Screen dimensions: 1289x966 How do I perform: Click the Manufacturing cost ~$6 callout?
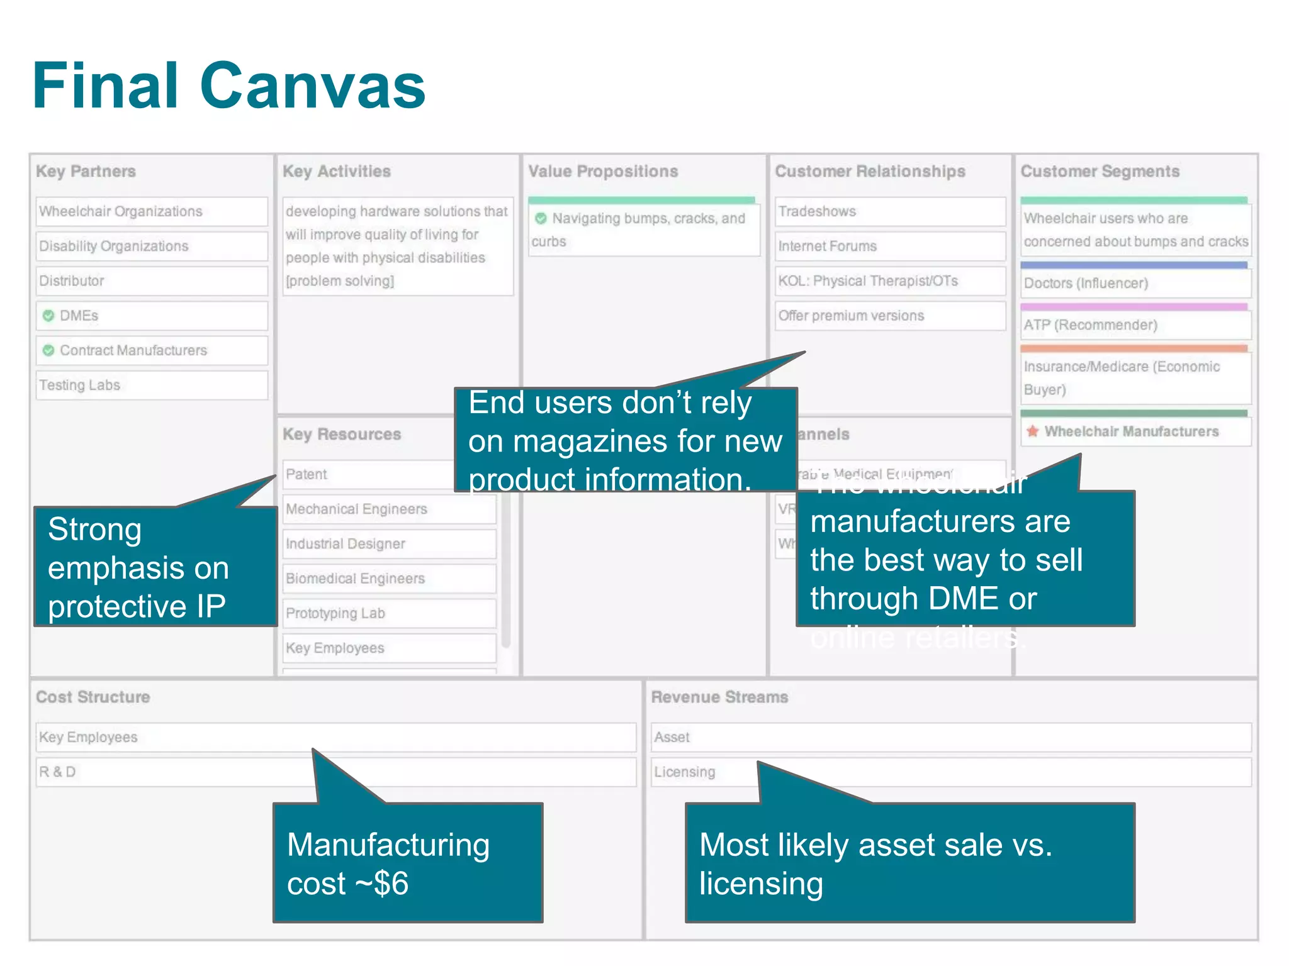(407, 863)
